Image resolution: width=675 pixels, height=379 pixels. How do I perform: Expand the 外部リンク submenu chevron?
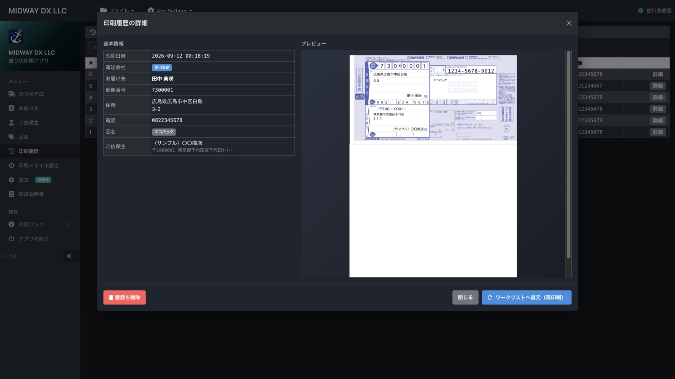point(68,224)
